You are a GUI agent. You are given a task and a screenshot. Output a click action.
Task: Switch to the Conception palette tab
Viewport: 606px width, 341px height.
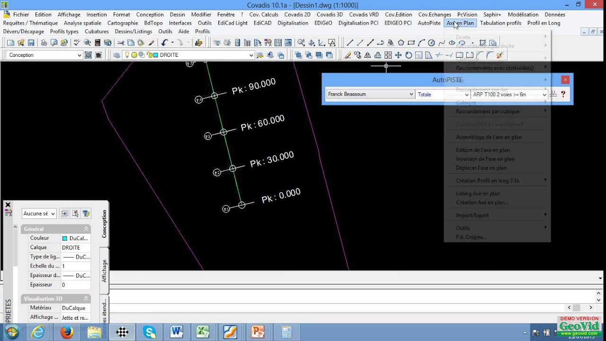104,224
